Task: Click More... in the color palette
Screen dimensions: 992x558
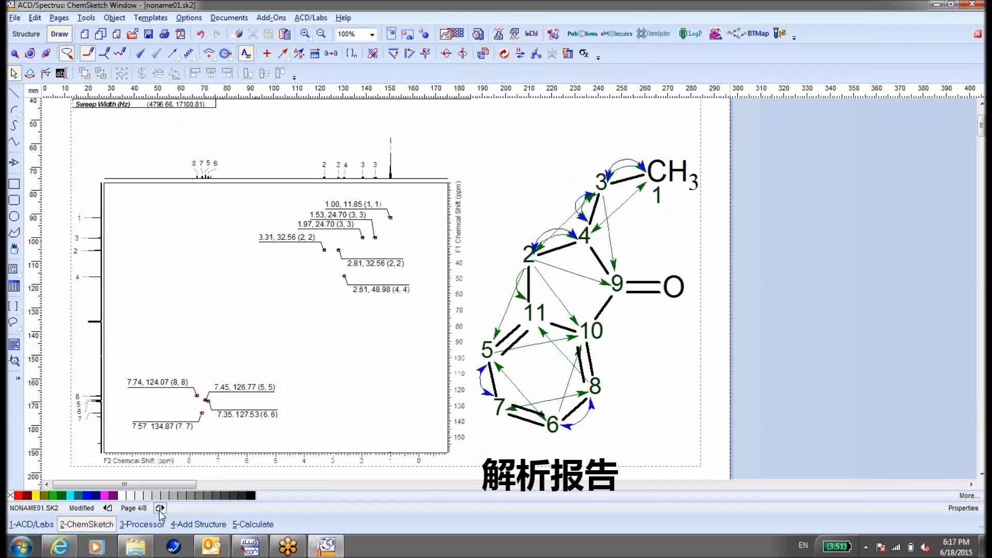Action: coord(969,495)
